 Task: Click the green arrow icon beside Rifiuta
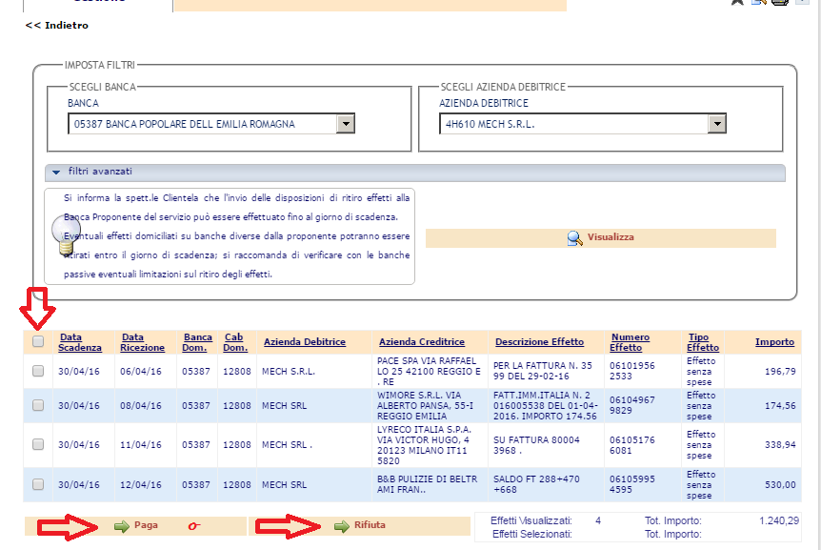click(341, 525)
